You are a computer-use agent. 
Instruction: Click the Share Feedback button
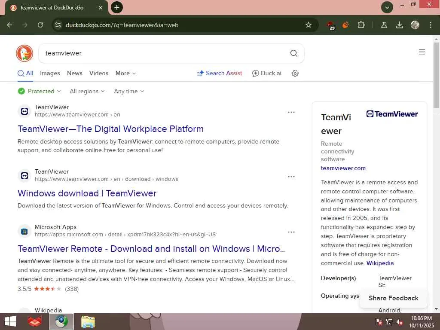pos(394,298)
